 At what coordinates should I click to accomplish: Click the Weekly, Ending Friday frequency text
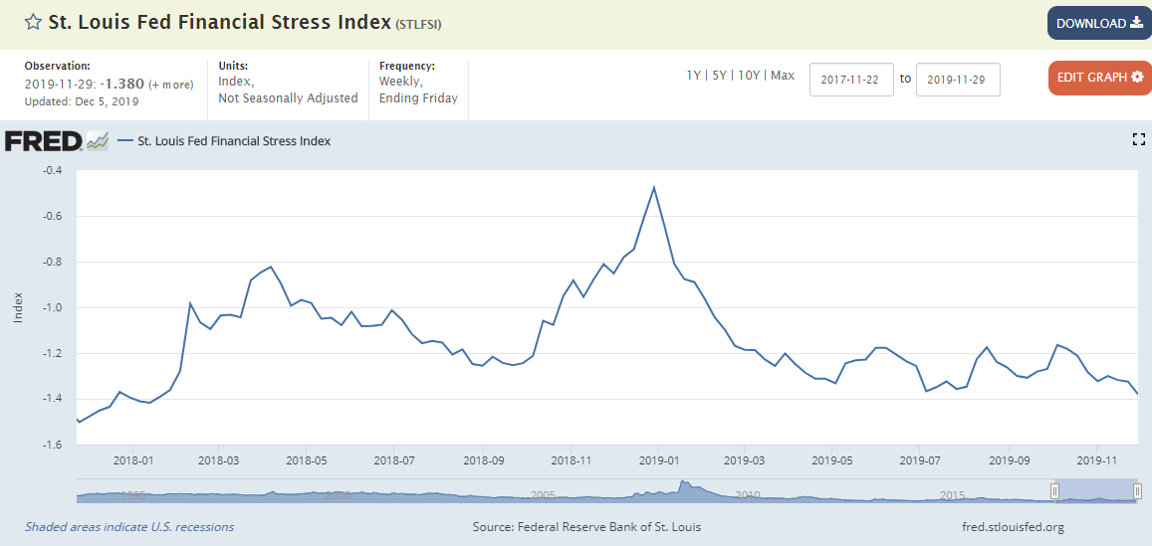[x=418, y=91]
